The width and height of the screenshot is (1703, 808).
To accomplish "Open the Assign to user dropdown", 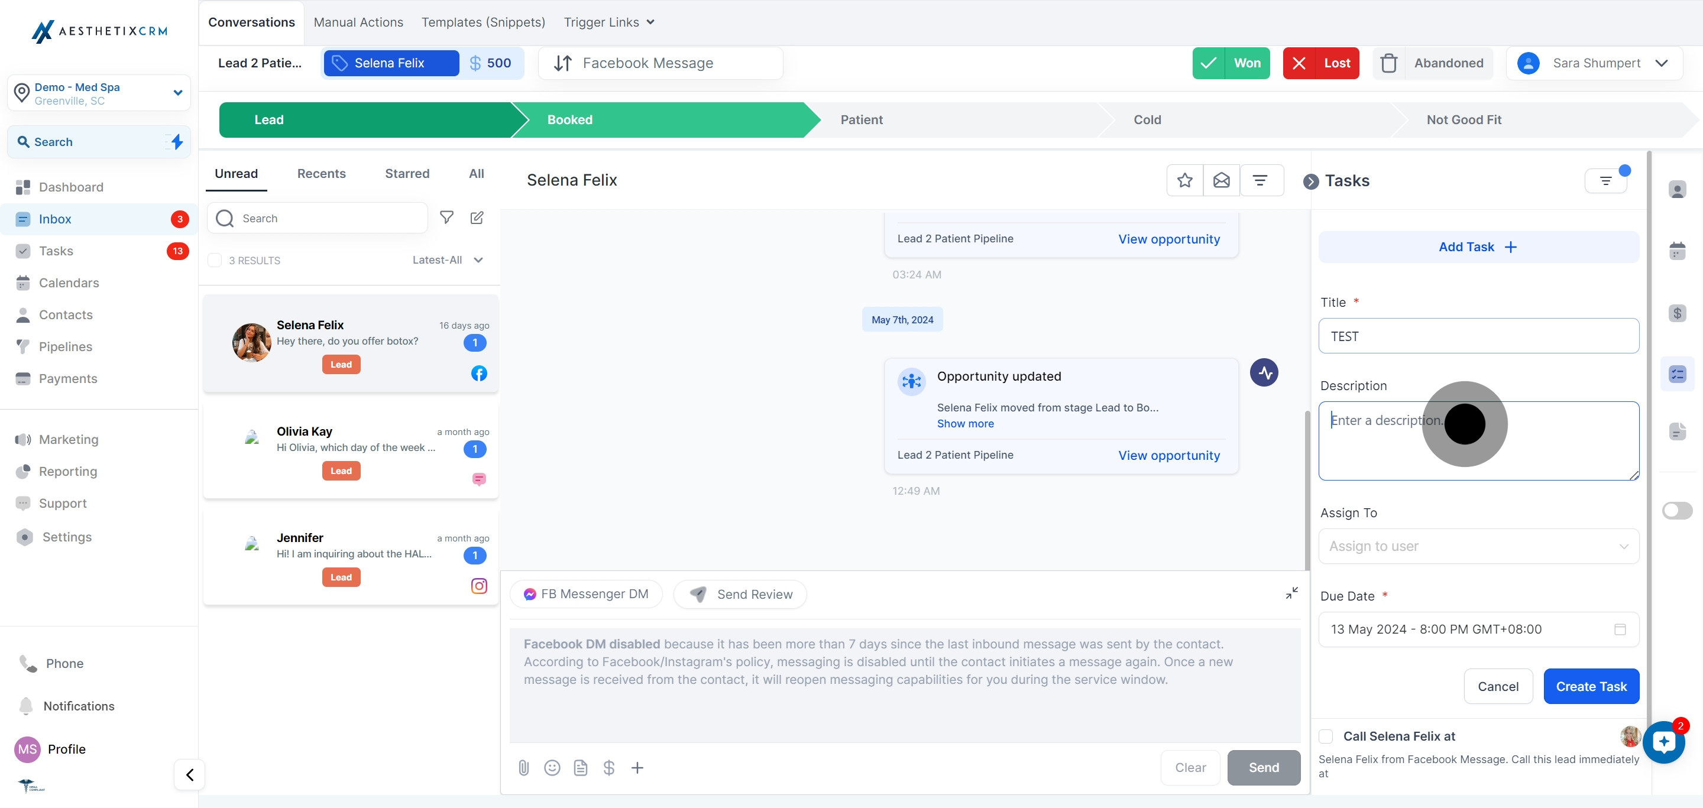I will tap(1478, 546).
